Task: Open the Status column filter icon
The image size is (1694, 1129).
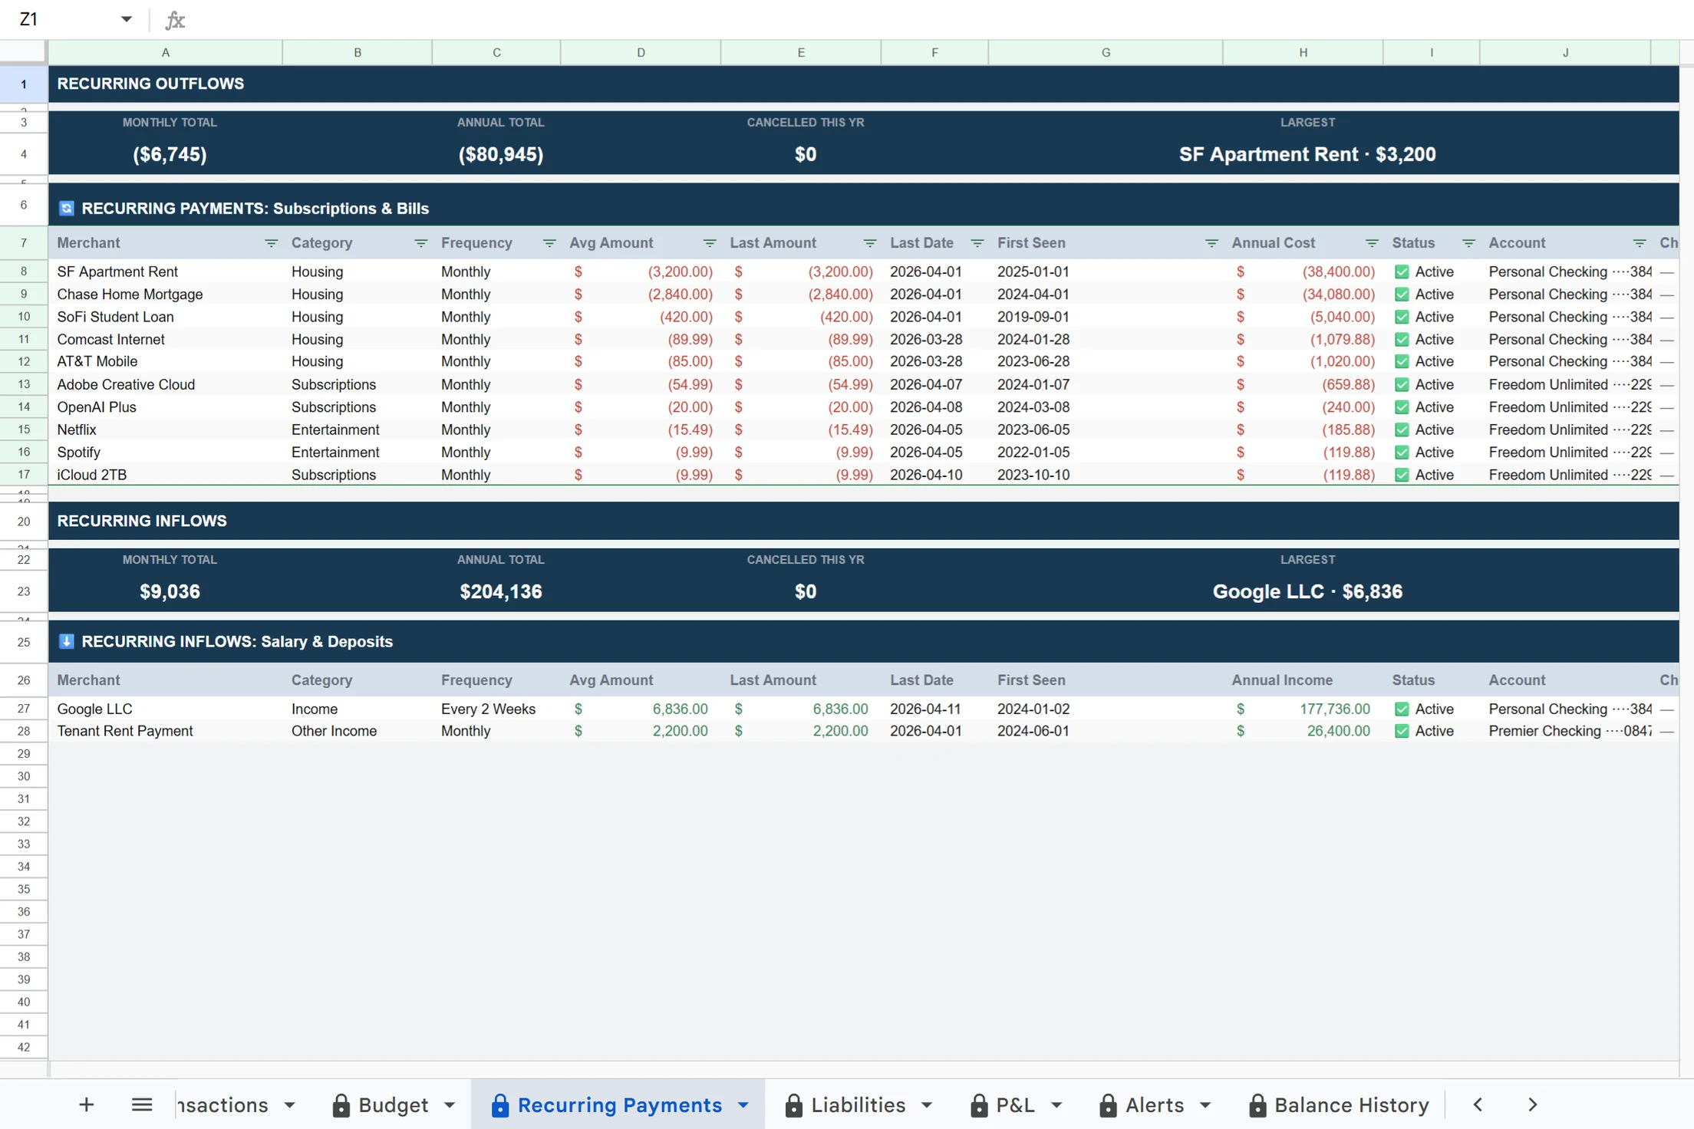Action: [1468, 243]
